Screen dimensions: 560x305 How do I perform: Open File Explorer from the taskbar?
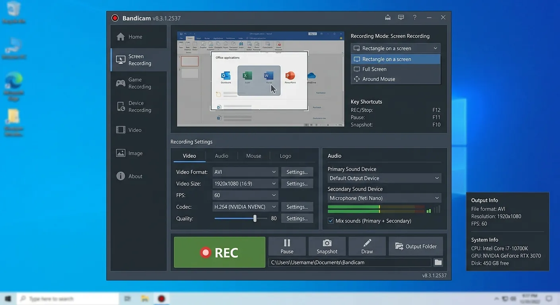click(145, 299)
